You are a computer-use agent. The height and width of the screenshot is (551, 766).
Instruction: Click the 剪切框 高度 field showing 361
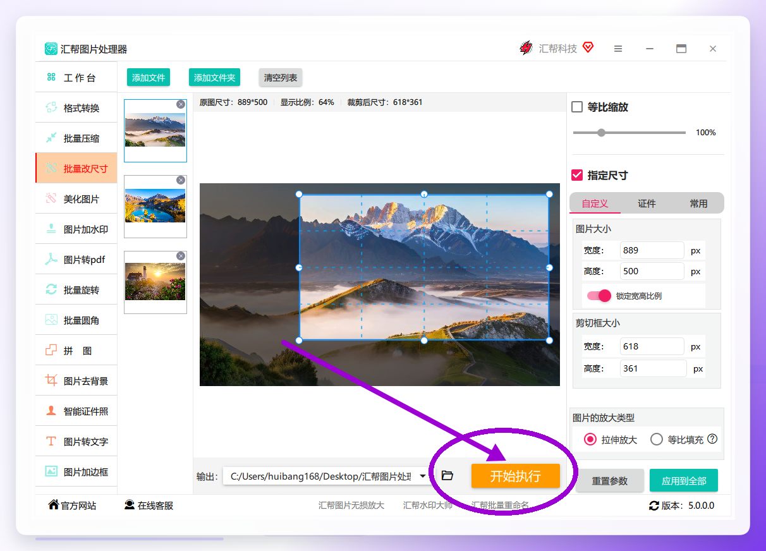point(654,368)
